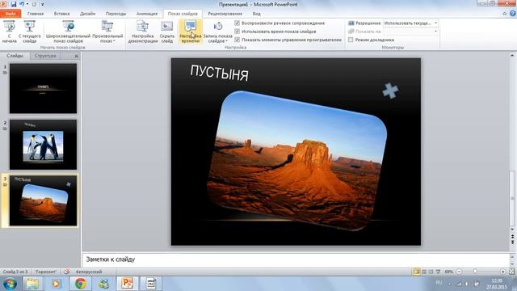Open PowerPoint help question icon

513,14
